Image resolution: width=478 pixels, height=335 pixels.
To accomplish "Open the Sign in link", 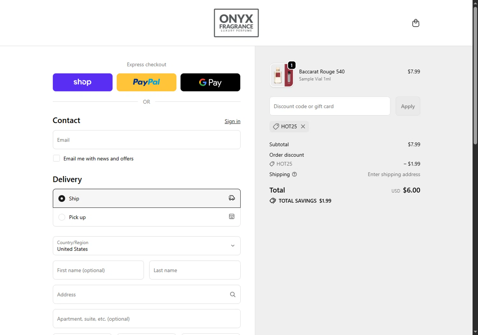I will tap(232, 121).
